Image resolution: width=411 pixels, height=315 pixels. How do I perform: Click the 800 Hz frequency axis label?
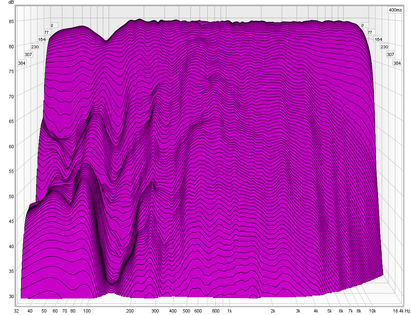coord(216,311)
